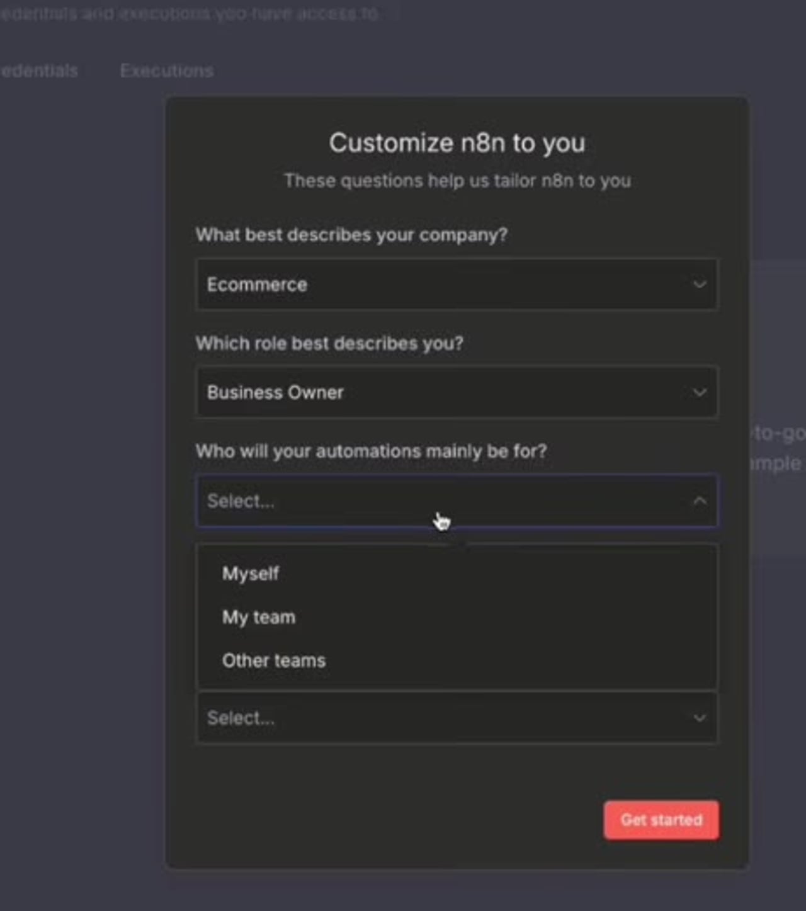The width and height of the screenshot is (806, 911).
Task: Click chevron arrow on bottom Select field
Action: [x=699, y=718]
